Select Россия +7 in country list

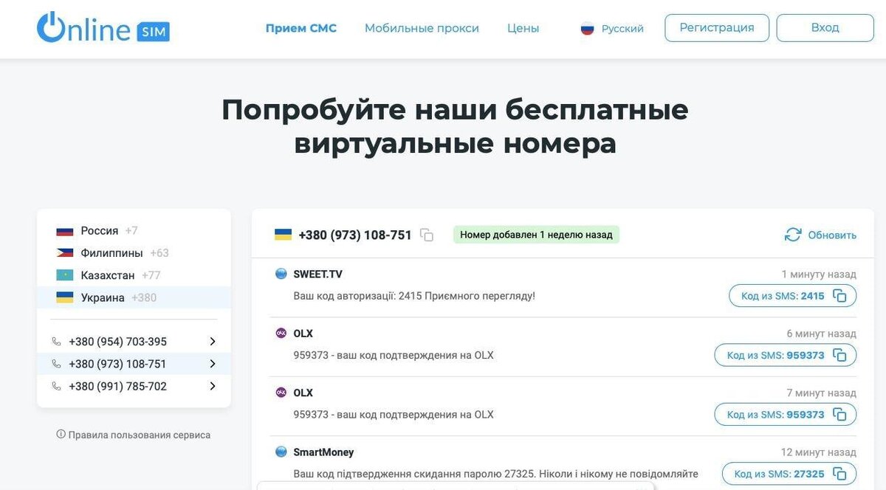[133, 230]
